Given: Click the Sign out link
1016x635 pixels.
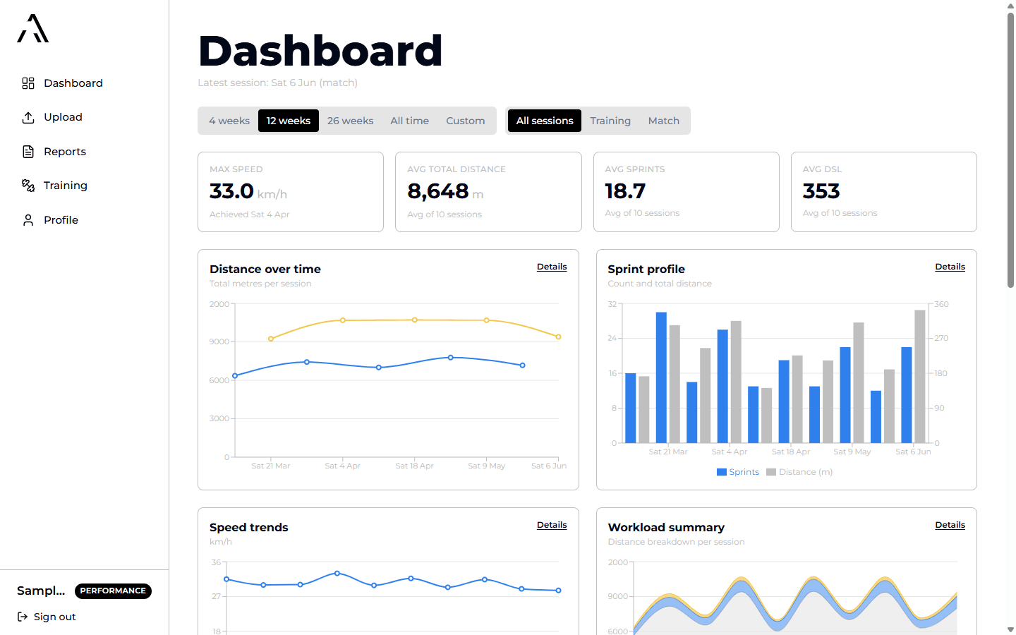Looking at the screenshot, I should pos(47,617).
